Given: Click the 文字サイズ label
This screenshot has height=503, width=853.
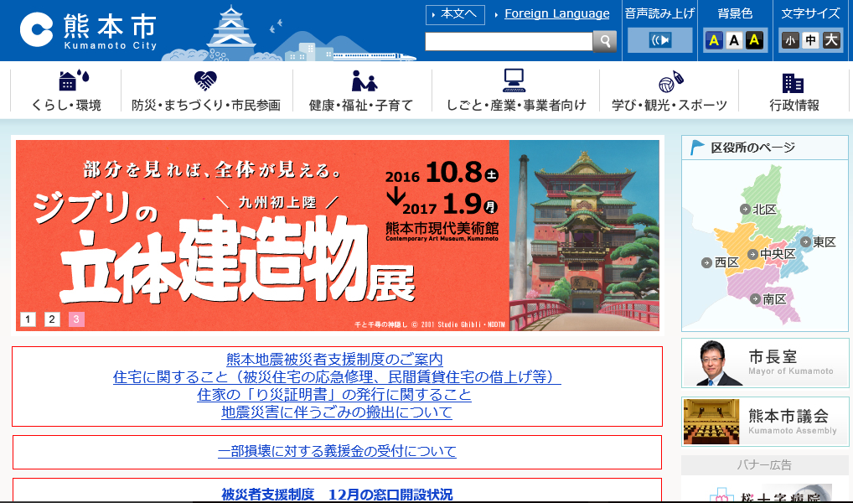Looking at the screenshot, I should [x=810, y=13].
